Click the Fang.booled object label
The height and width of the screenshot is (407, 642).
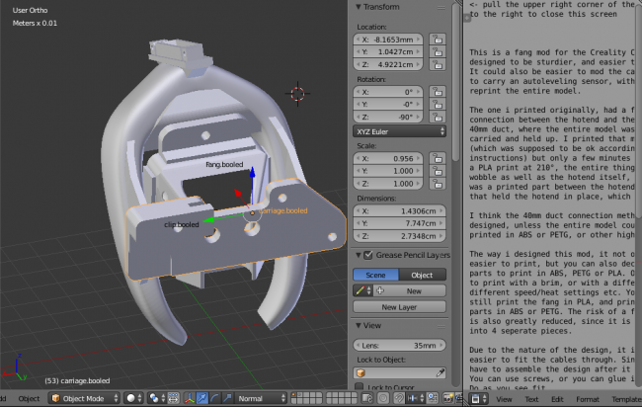(224, 164)
